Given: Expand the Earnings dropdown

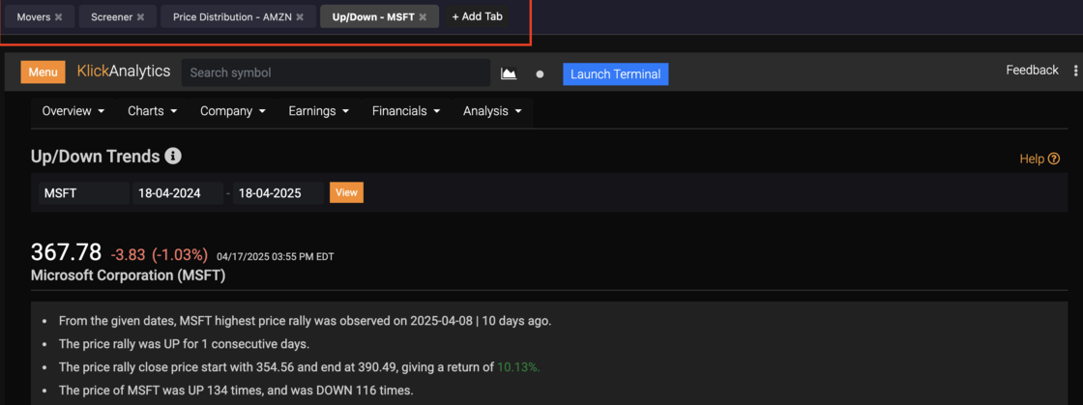Looking at the screenshot, I should click(319, 111).
